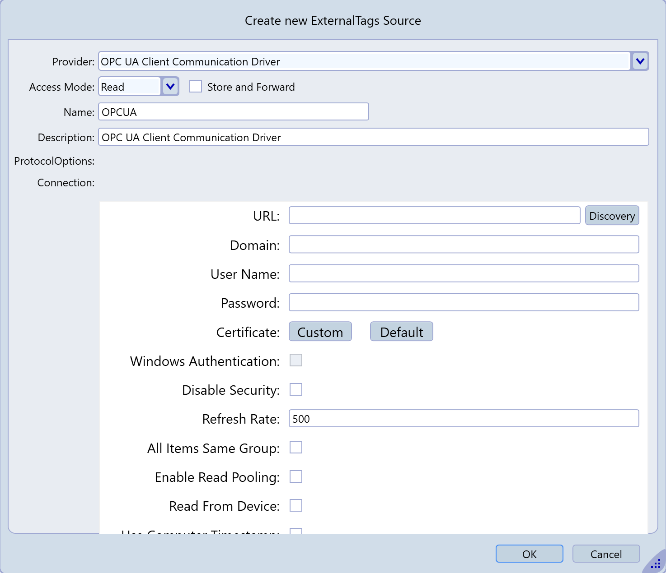Tick the Read From Device checkbox
This screenshot has height=573, width=666.
click(296, 505)
